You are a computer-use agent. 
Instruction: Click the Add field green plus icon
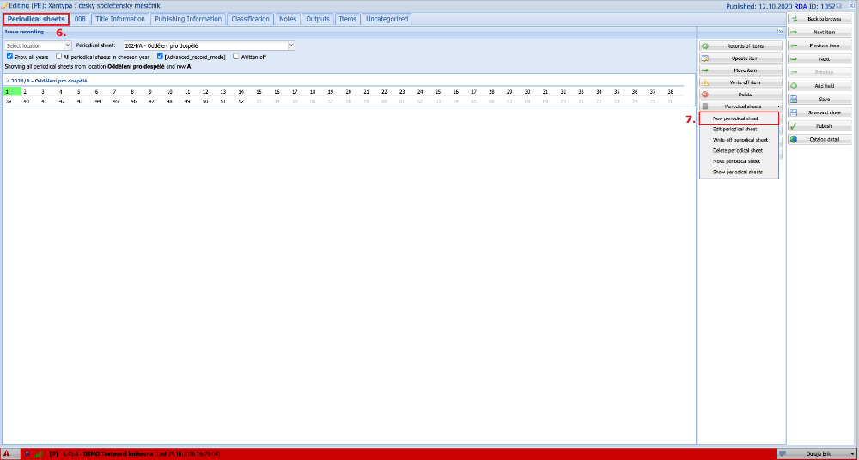pos(794,86)
